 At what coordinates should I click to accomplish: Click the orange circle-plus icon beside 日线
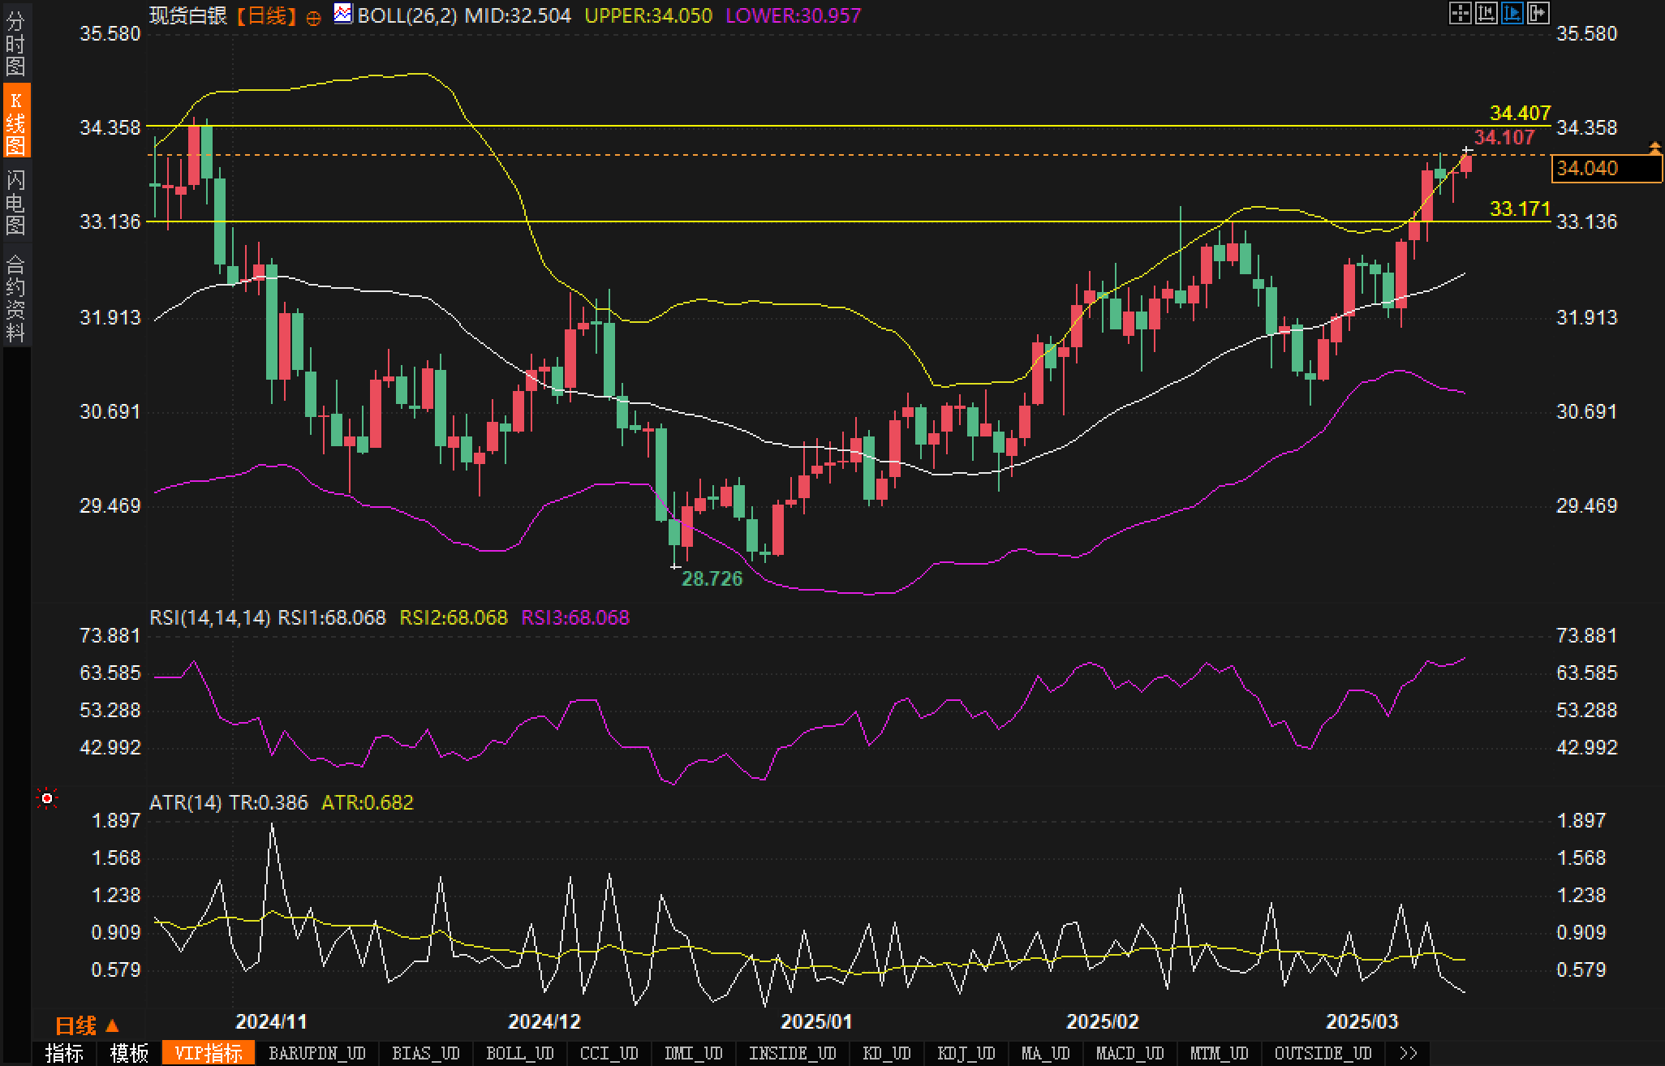pyautogui.click(x=313, y=18)
